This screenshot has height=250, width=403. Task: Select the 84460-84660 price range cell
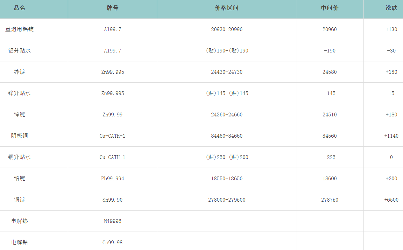click(227, 136)
